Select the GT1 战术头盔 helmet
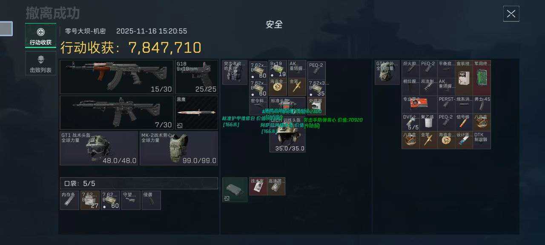This screenshot has width=545, height=245. coord(99,148)
